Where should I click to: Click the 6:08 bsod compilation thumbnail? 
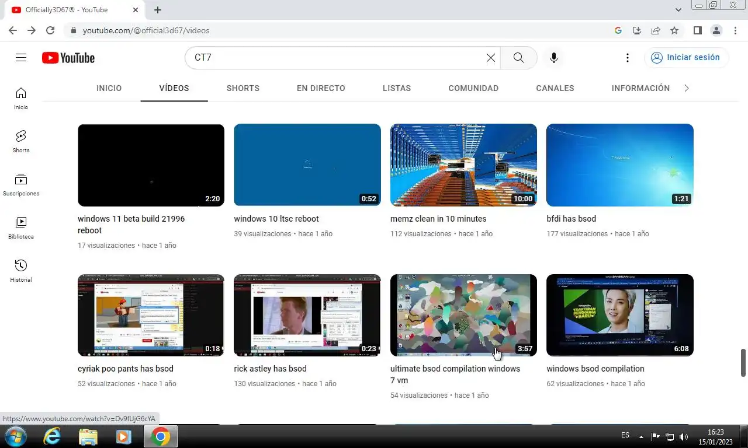(x=620, y=315)
